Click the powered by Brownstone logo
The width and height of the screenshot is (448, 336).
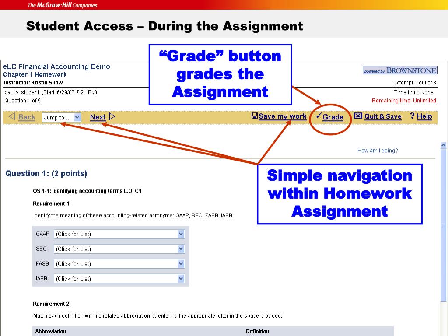tap(400, 70)
